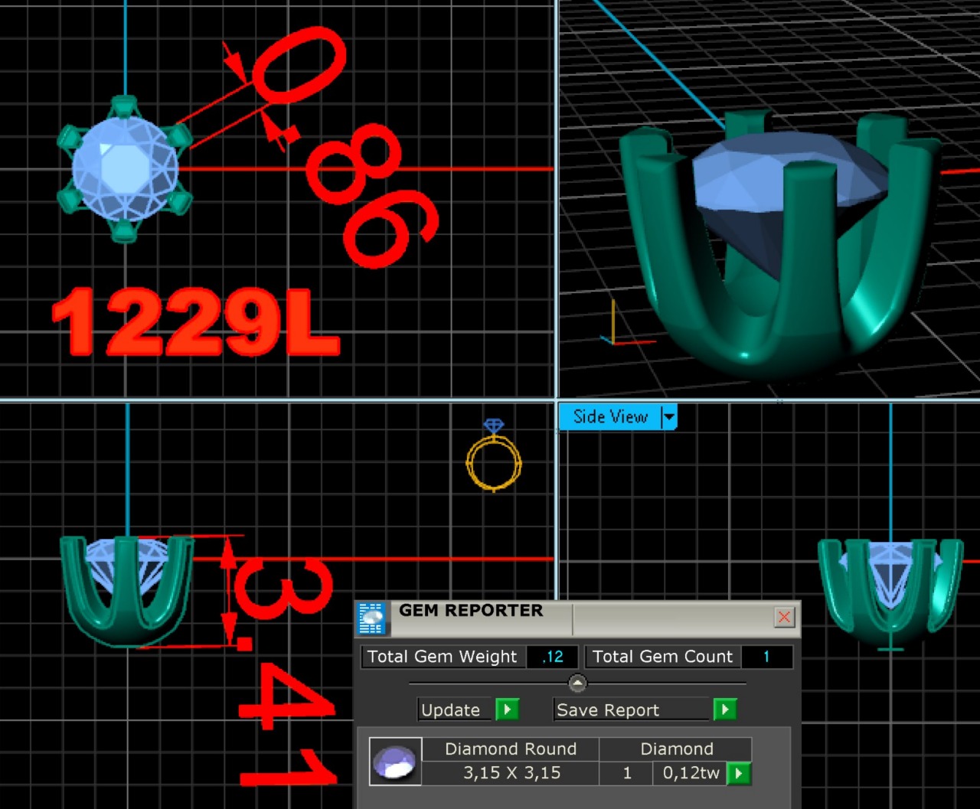Viewport: 980px width, 809px height.
Task: Click the Total Gem Weight label
Action: pos(443,657)
